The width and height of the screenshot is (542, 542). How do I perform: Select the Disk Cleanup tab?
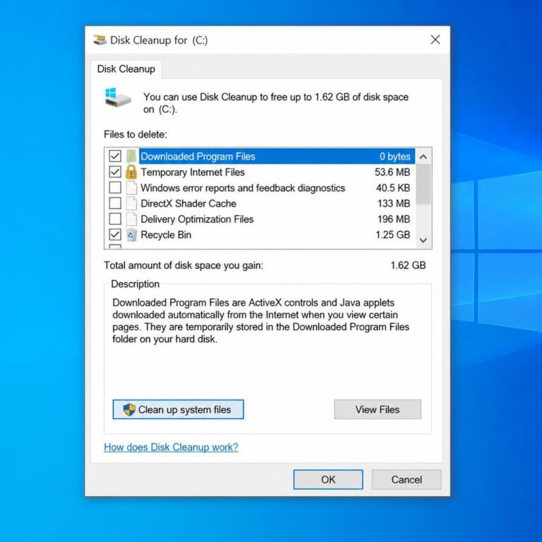pos(126,69)
